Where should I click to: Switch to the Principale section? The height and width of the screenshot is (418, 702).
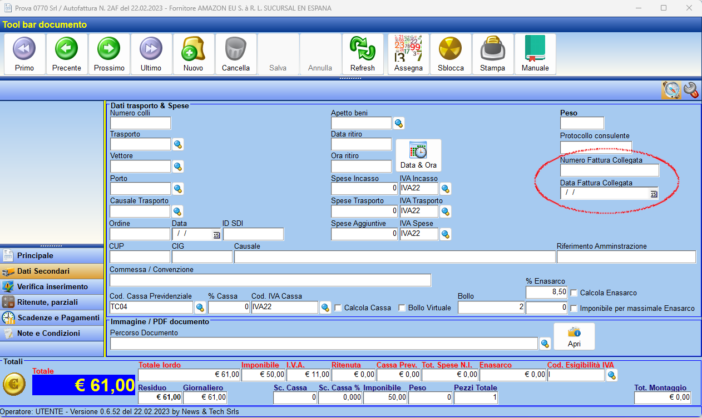(x=52, y=256)
